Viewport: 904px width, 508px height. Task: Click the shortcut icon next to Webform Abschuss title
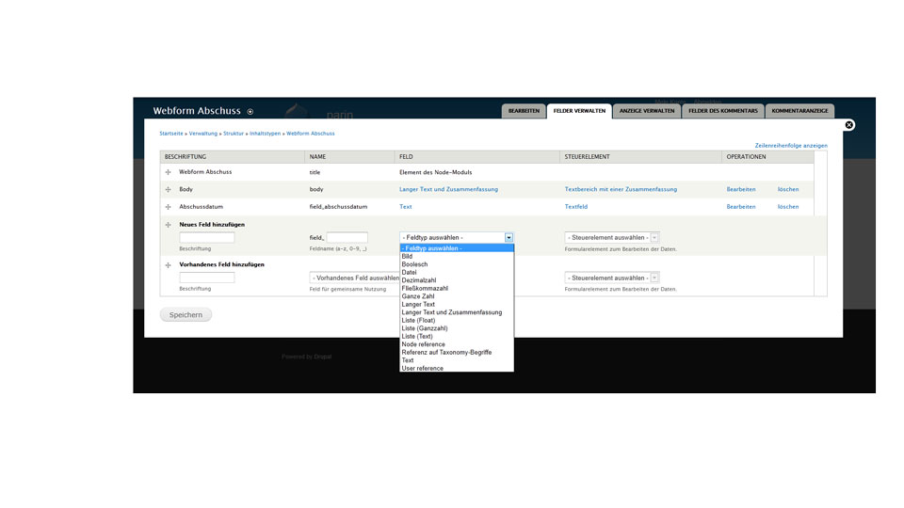point(250,112)
